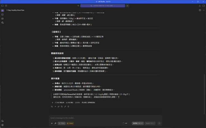Select the processed foods text

71,90
